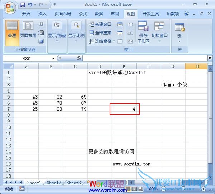This screenshot has height=194, width=215.
Task: Click the Save icon in quick access toolbar
Action: tap(23, 5)
